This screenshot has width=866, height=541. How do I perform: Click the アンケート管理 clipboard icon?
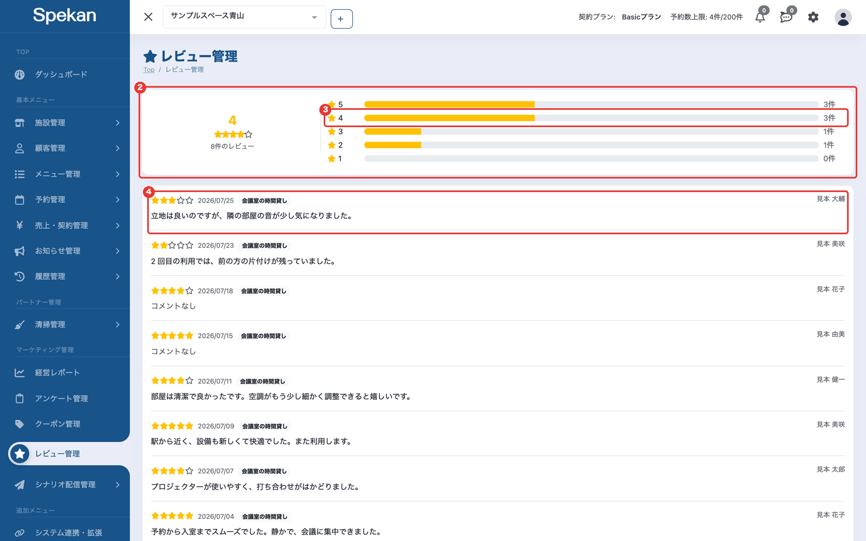19,399
